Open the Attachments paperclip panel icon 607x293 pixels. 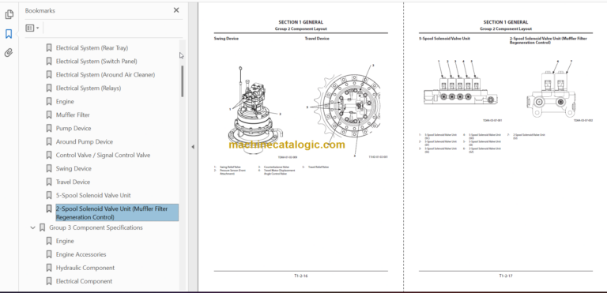(x=9, y=53)
